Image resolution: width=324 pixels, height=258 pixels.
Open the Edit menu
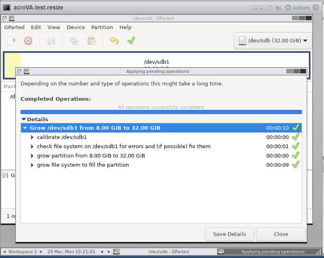[36, 27]
